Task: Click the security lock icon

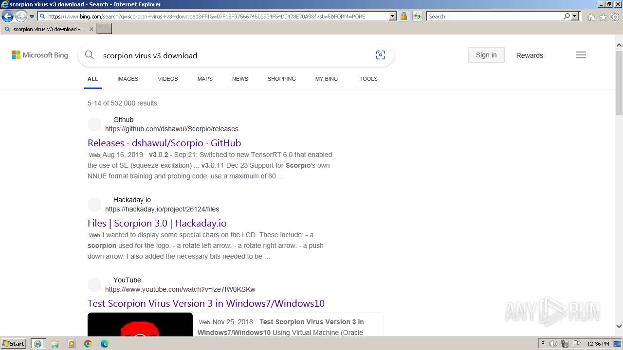Action: coord(403,17)
